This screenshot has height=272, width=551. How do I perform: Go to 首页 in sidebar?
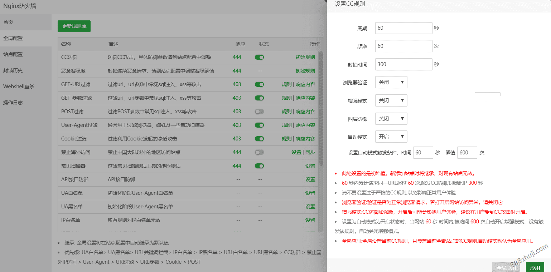[x=26, y=22]
